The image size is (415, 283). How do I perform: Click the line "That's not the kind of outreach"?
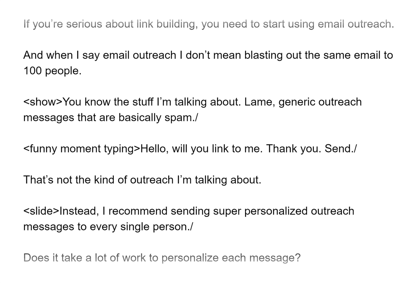click(142, 180)
